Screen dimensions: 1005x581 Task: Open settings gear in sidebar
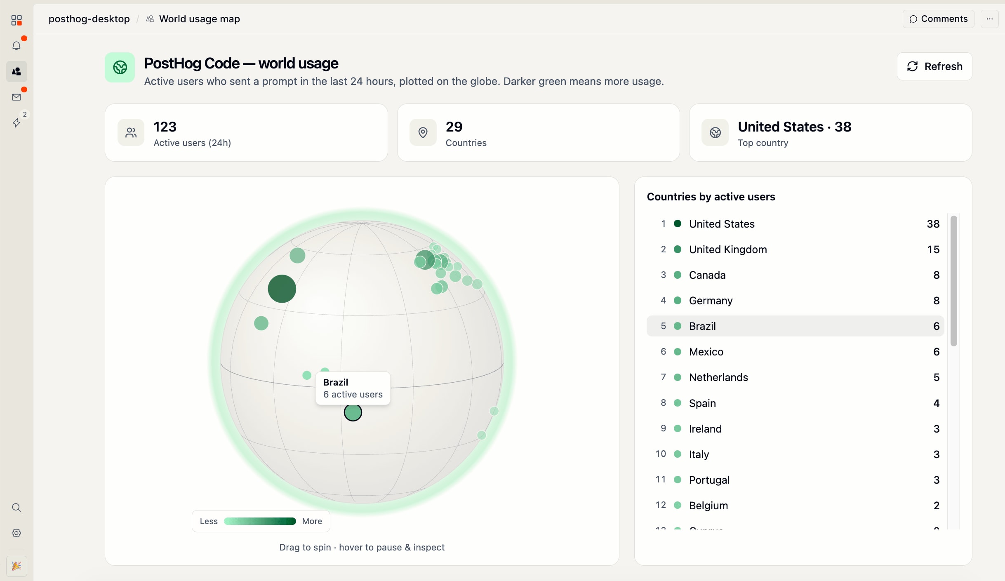click(16, 533)
